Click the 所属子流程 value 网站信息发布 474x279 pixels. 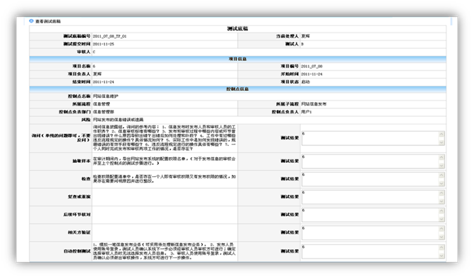pos(313,104)
